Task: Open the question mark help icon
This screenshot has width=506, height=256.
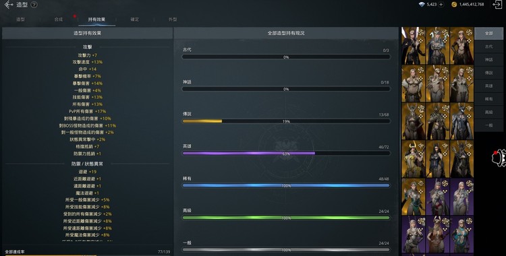Action: 34,5
